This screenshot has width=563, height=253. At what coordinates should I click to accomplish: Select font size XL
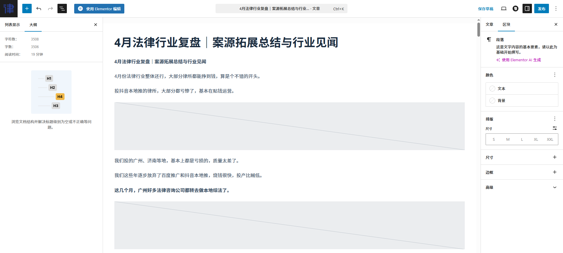[536, 140]
